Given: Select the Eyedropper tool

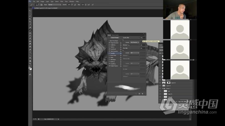Looking at the screenshot, I should tap(30, 25).
